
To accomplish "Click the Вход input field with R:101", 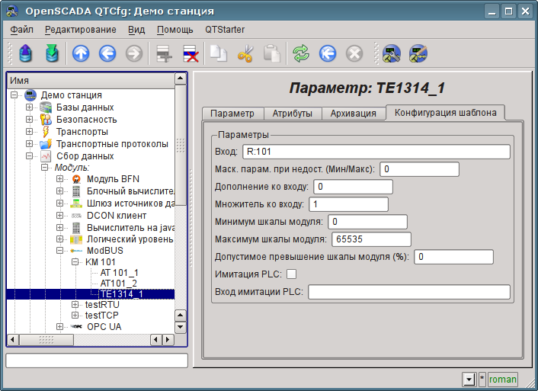I will (375, 152).
